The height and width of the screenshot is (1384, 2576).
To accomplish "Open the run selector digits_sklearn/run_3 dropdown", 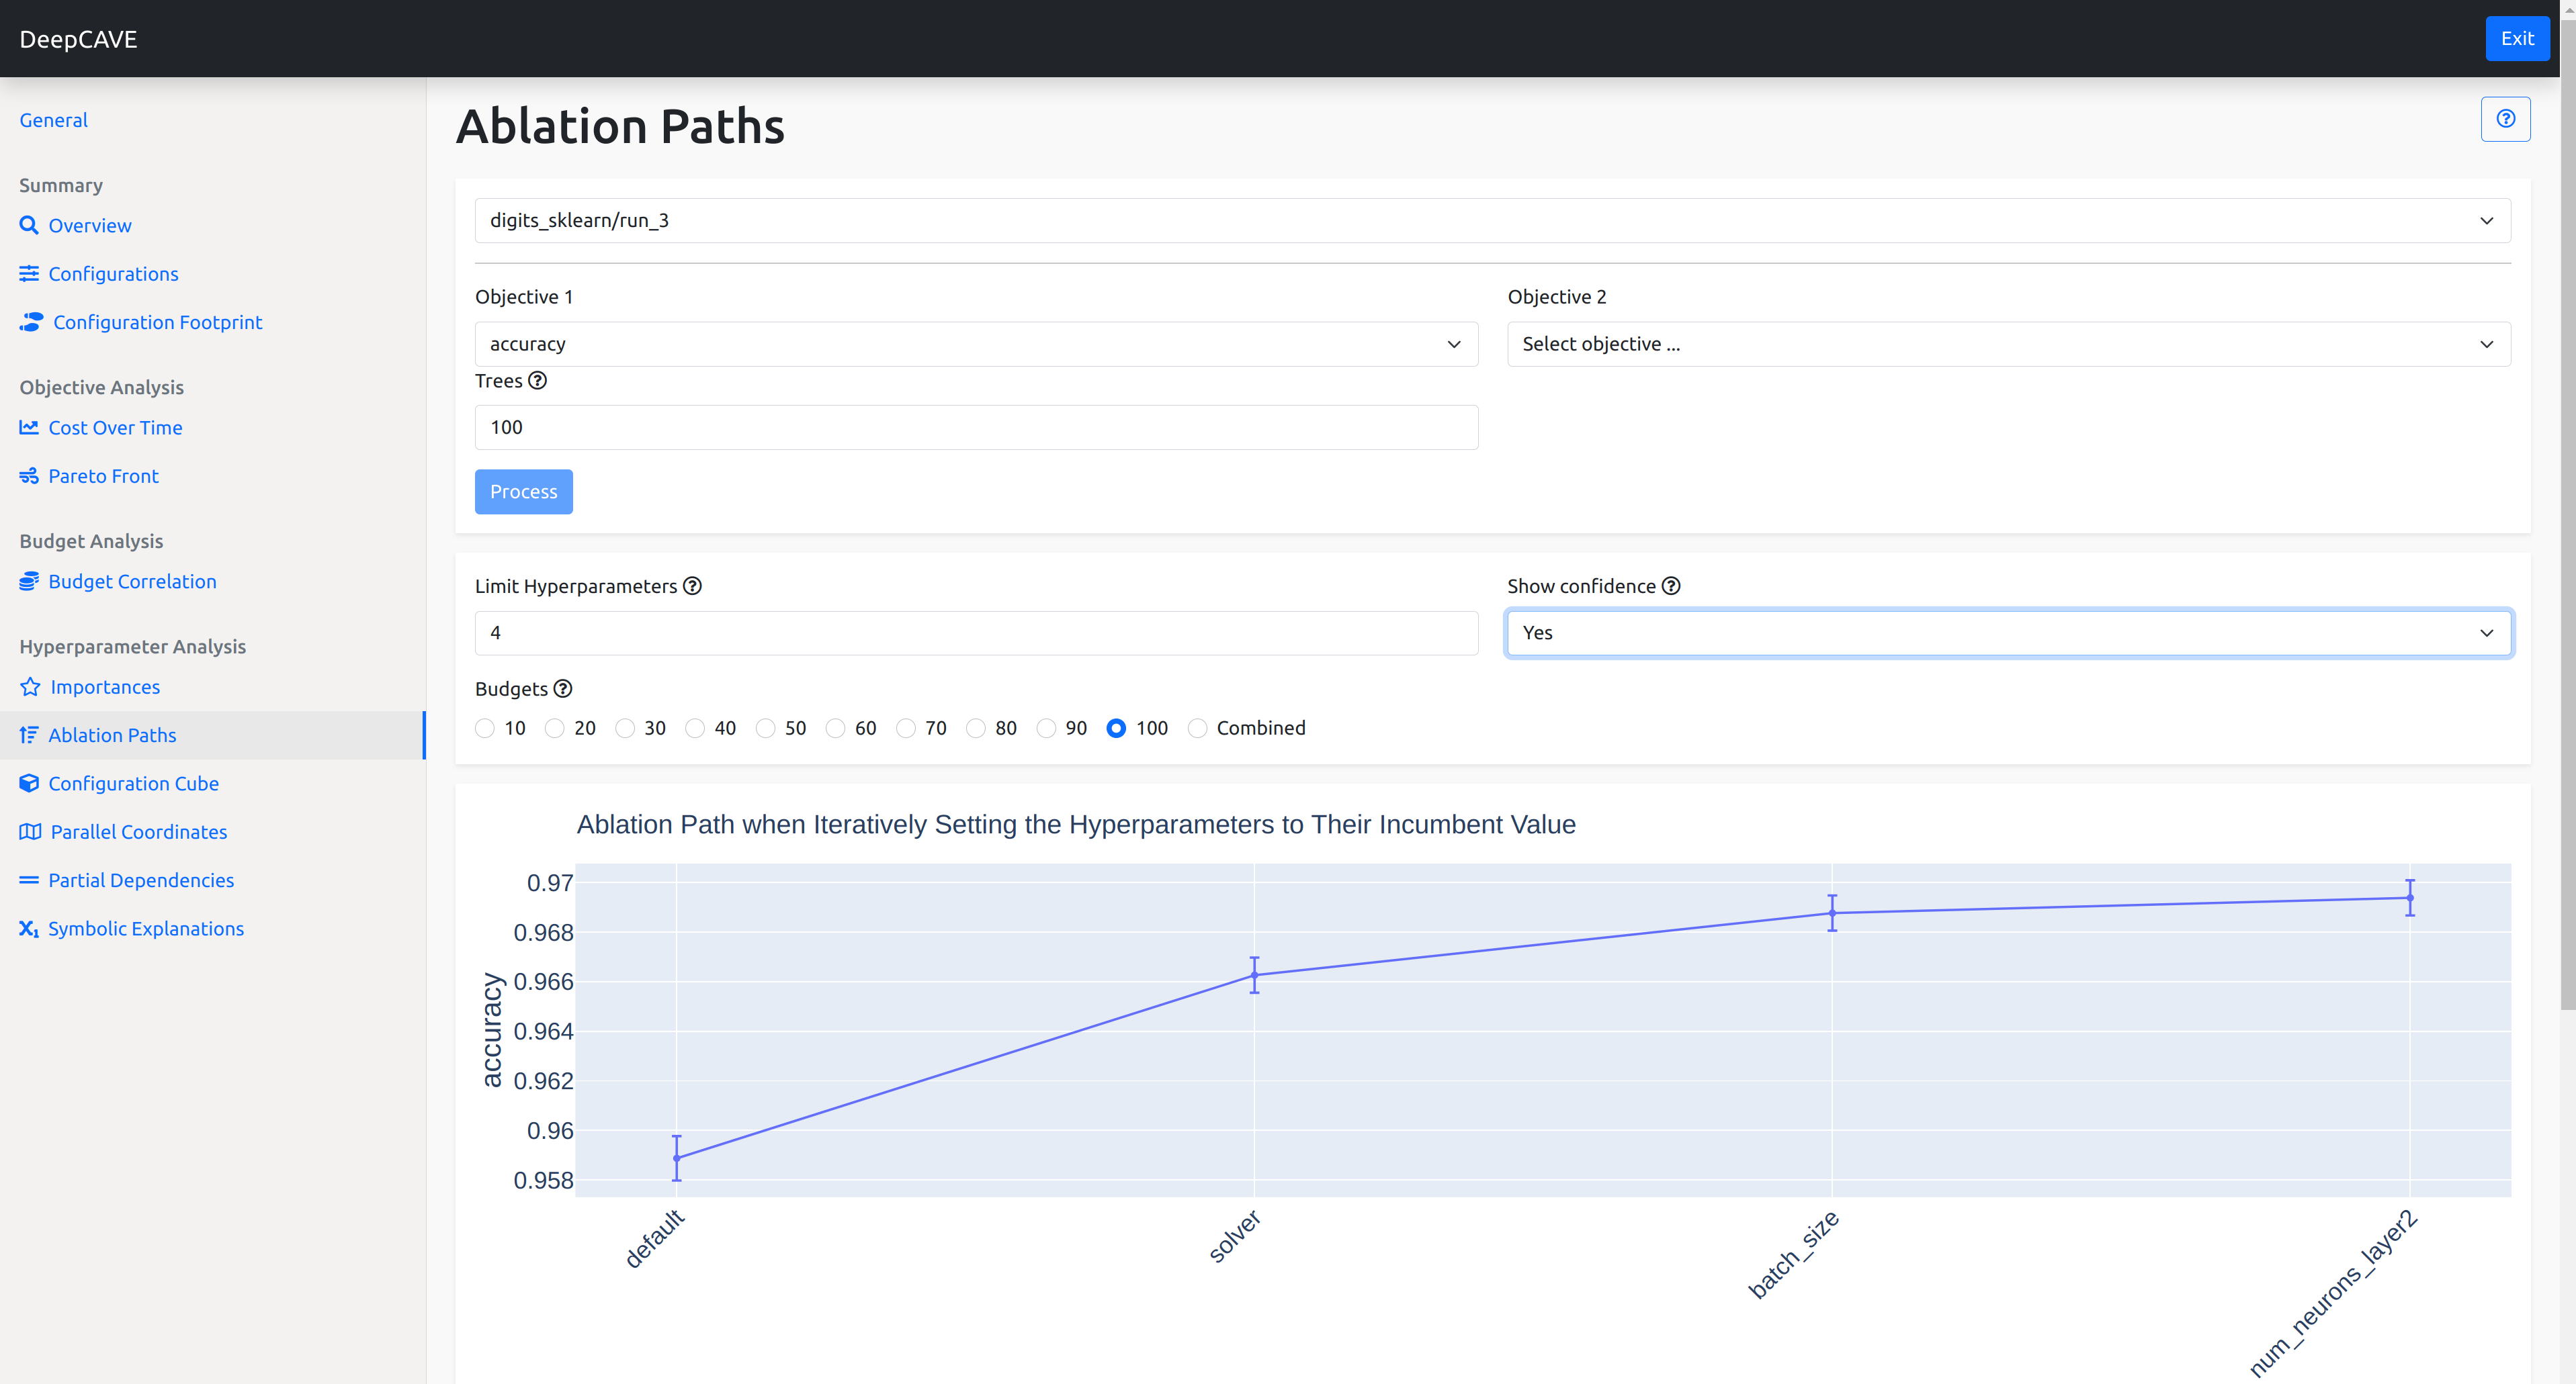I will [1492, 220].
